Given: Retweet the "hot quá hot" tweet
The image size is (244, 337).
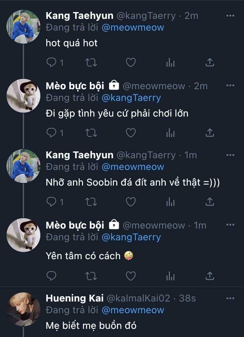Looking at the screenshot, I should click(x=91, y=63).
